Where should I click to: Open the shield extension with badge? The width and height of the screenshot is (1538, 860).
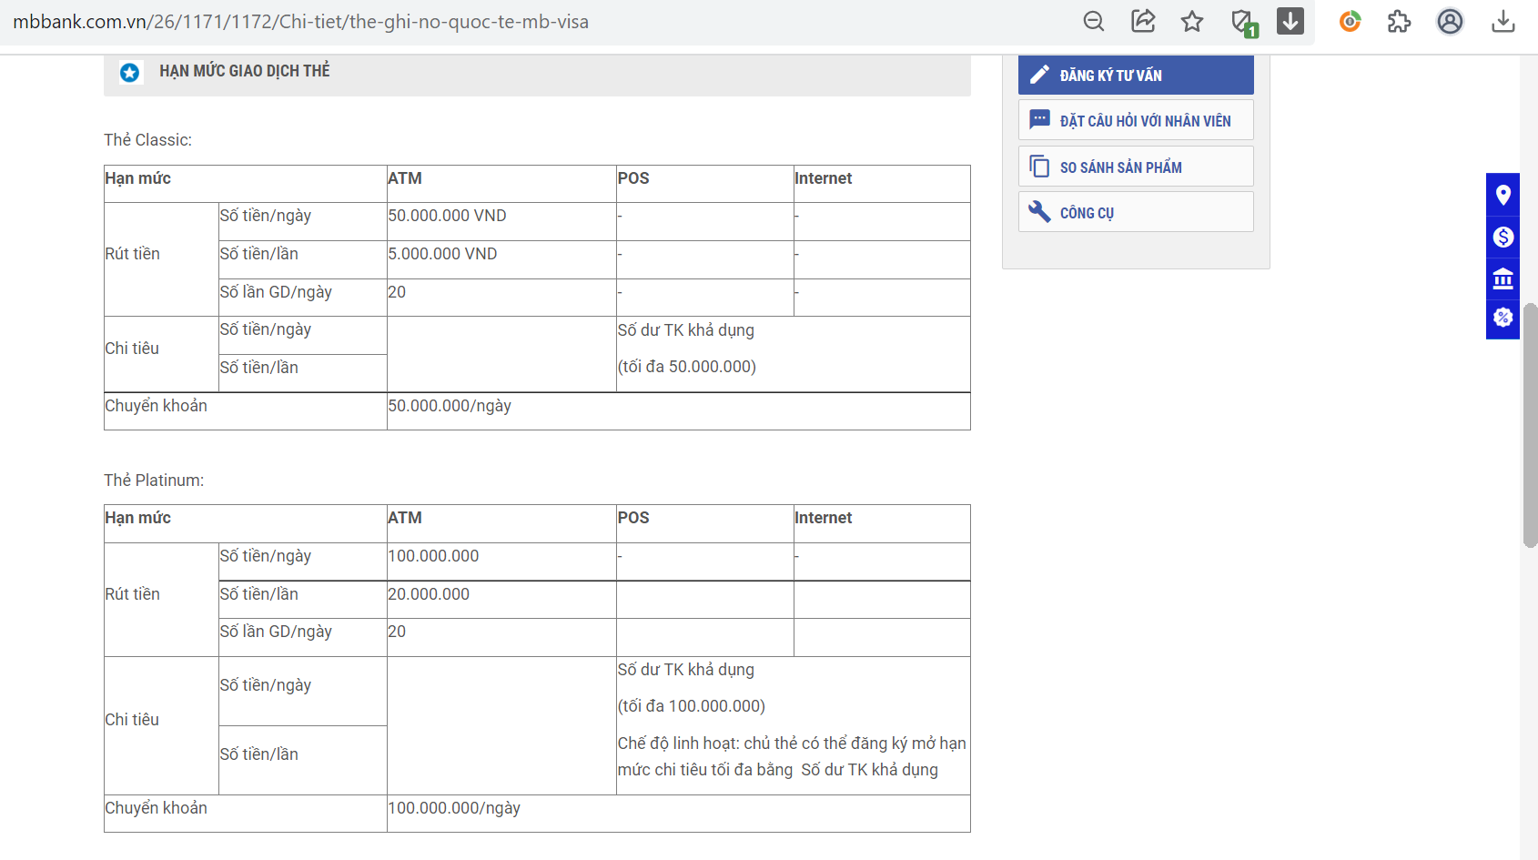click(x=1243, y=22)
